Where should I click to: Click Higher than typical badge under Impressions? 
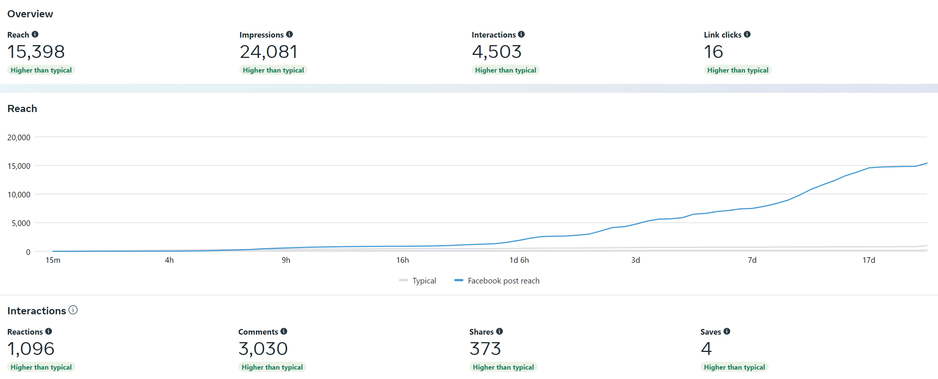273,70
